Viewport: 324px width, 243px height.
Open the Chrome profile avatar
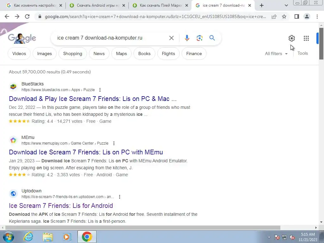307,16
